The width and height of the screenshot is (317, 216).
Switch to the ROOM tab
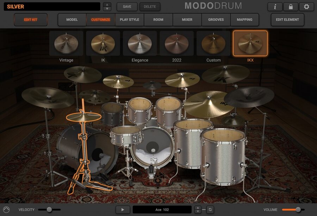coord(158,20)
